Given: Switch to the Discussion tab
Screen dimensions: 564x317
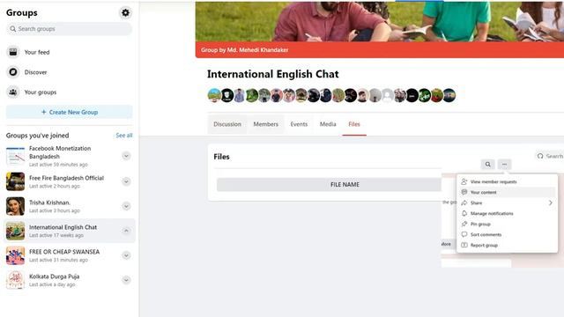Looking at the screenshot, I should coord(227,124).
